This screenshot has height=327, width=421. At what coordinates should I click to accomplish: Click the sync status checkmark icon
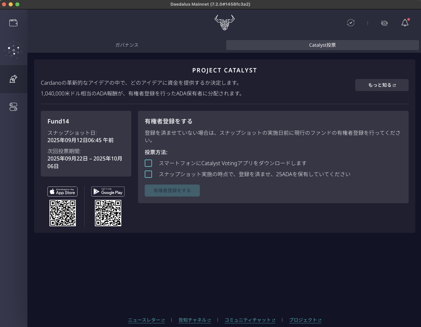(x=351, y=23)
